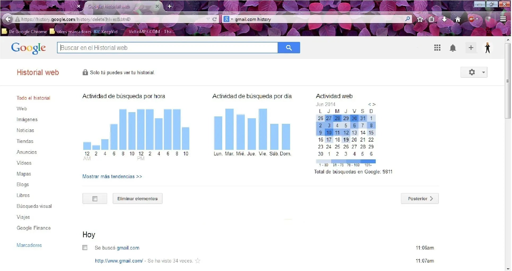Select Todo el historial in the sidebar
This screenshot has height=271, width=512.
click(33, 98)
